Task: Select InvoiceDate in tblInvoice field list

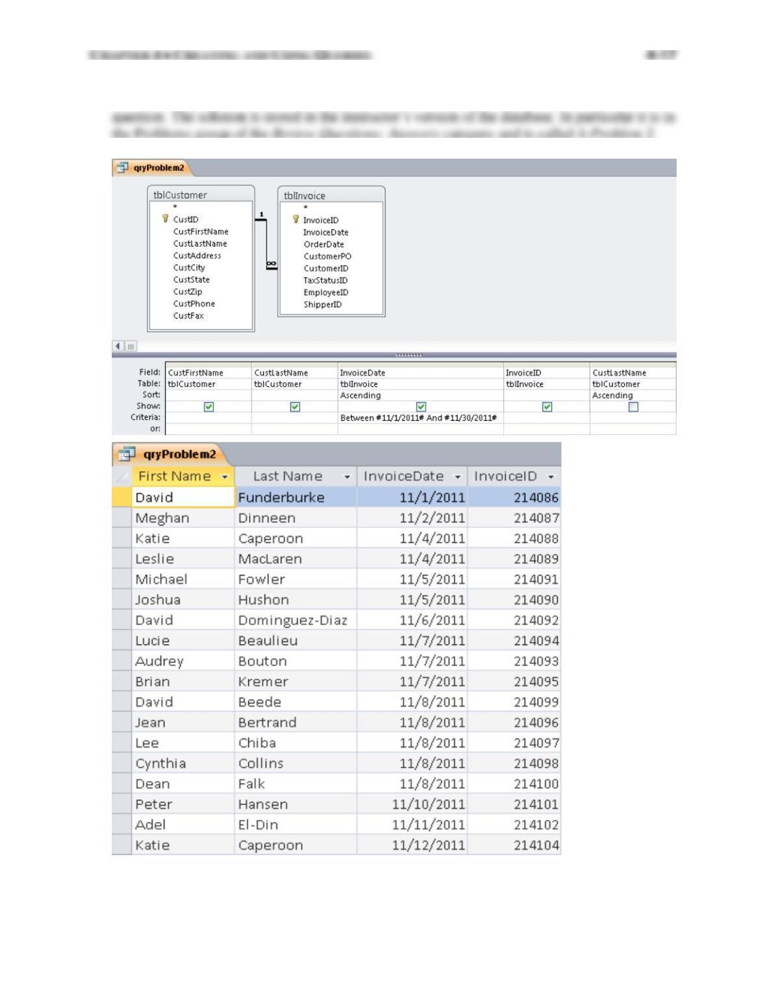Action: point(326,232)
